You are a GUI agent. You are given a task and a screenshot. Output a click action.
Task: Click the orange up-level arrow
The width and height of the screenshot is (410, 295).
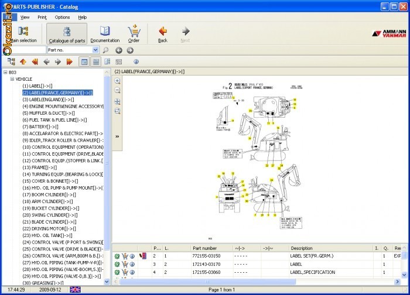pos(23,61)
